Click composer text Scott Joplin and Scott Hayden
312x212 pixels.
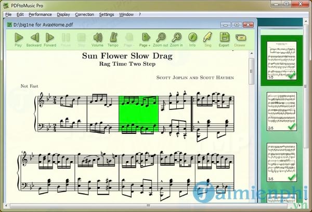click(195, 78)
